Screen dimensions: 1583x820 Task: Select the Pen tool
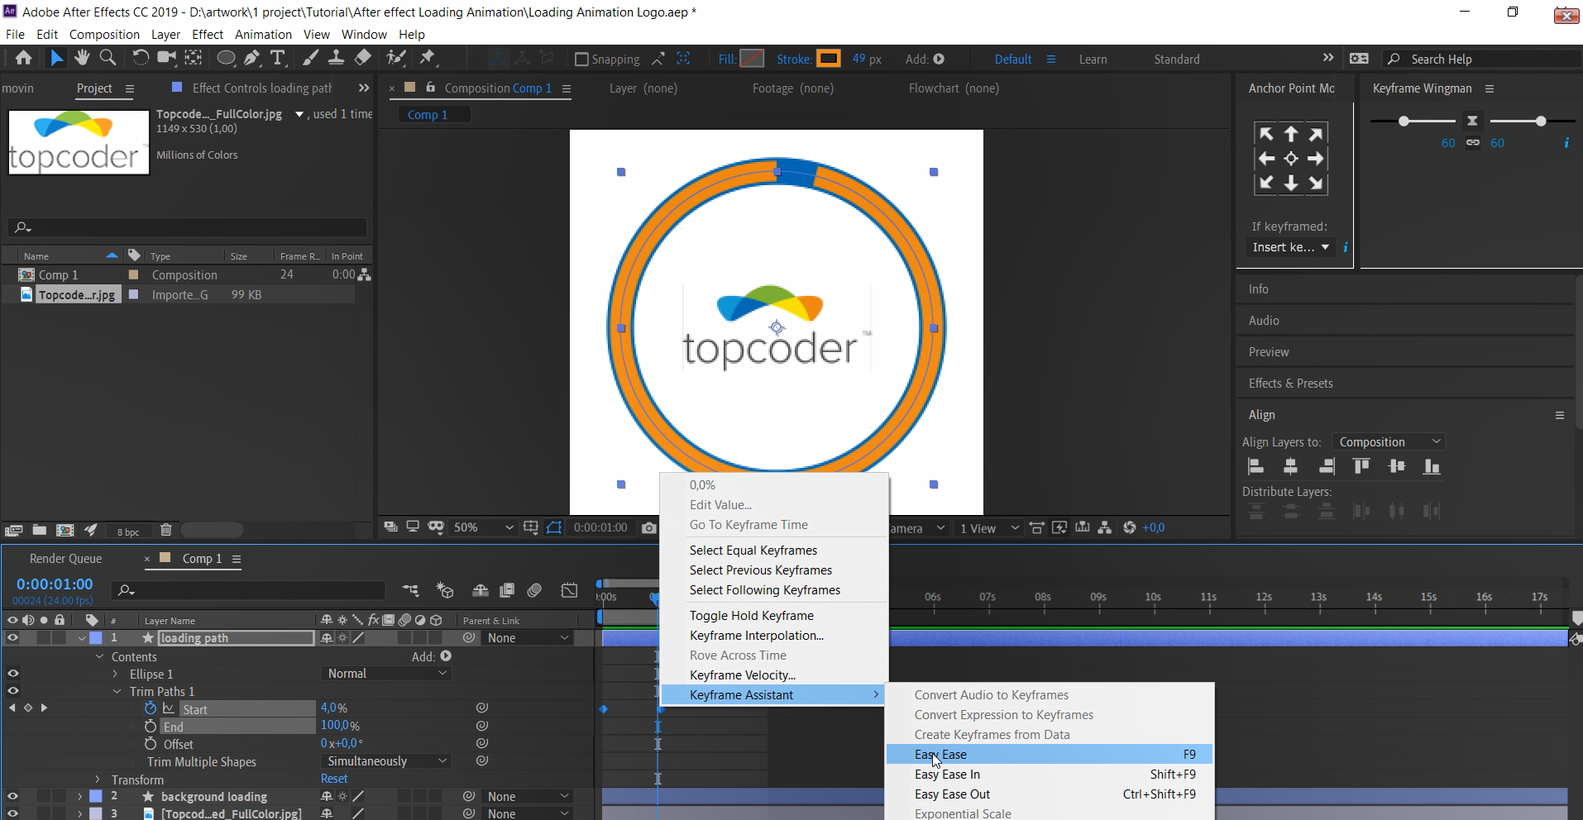251,58
